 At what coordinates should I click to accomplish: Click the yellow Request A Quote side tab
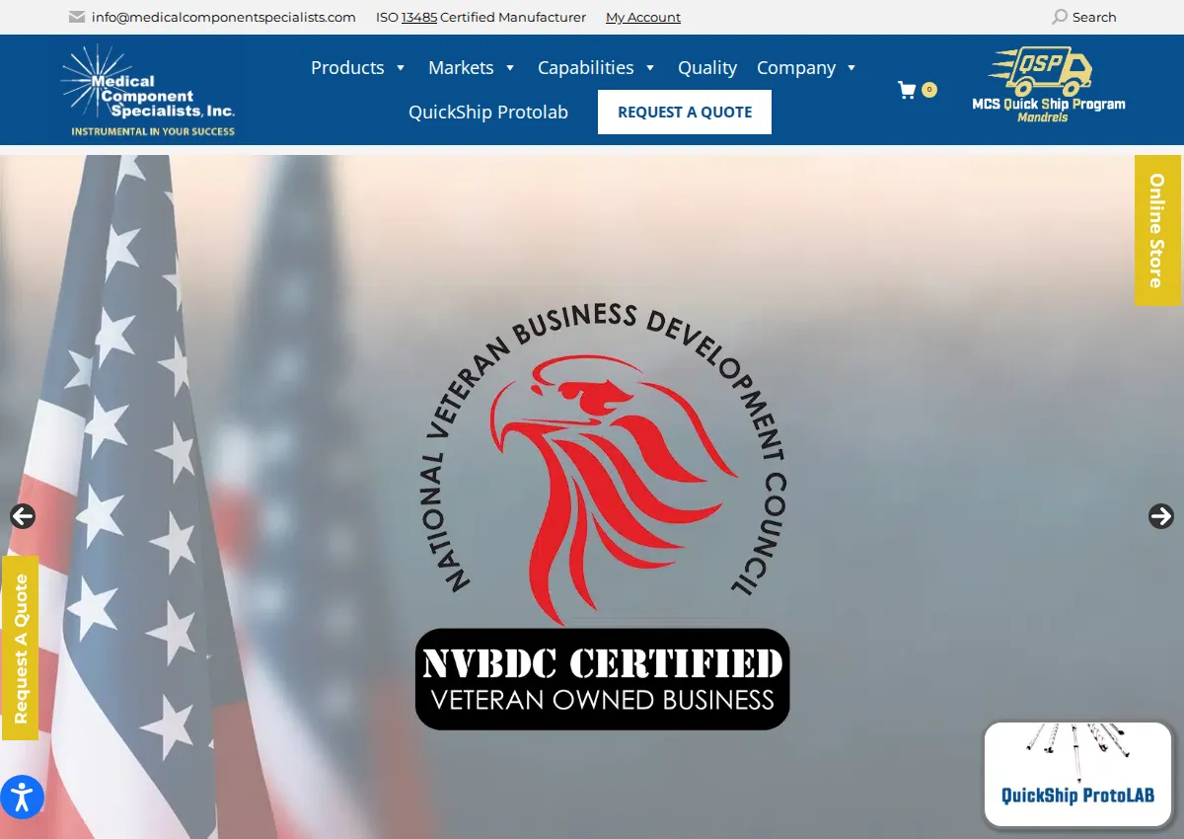click(20, 648)
